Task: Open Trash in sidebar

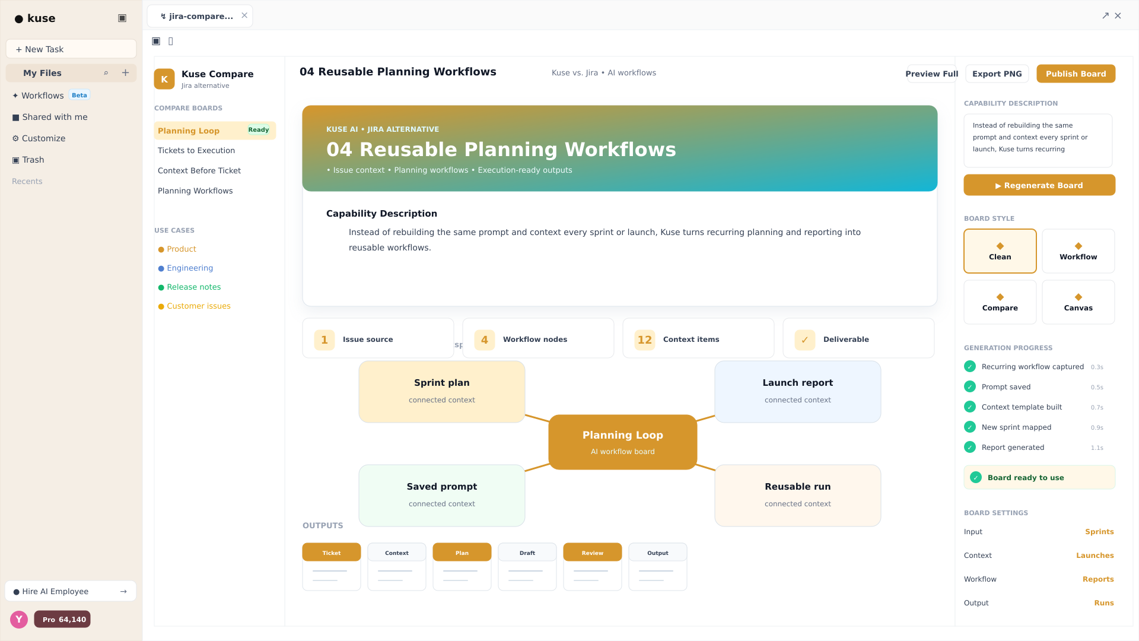Action: [28, 160]
